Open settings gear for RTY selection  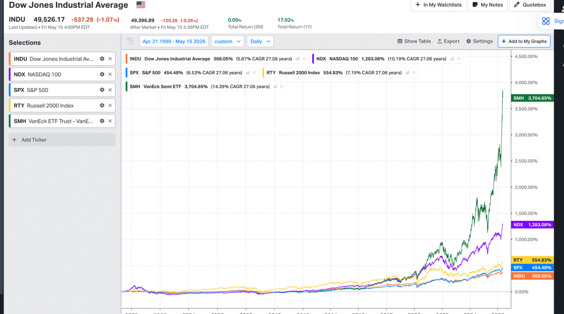point(102,105)
